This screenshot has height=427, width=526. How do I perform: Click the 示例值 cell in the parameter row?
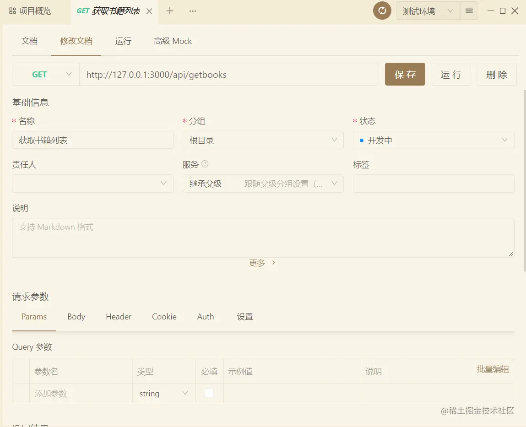pyautogui.click(x=292, y=393)
